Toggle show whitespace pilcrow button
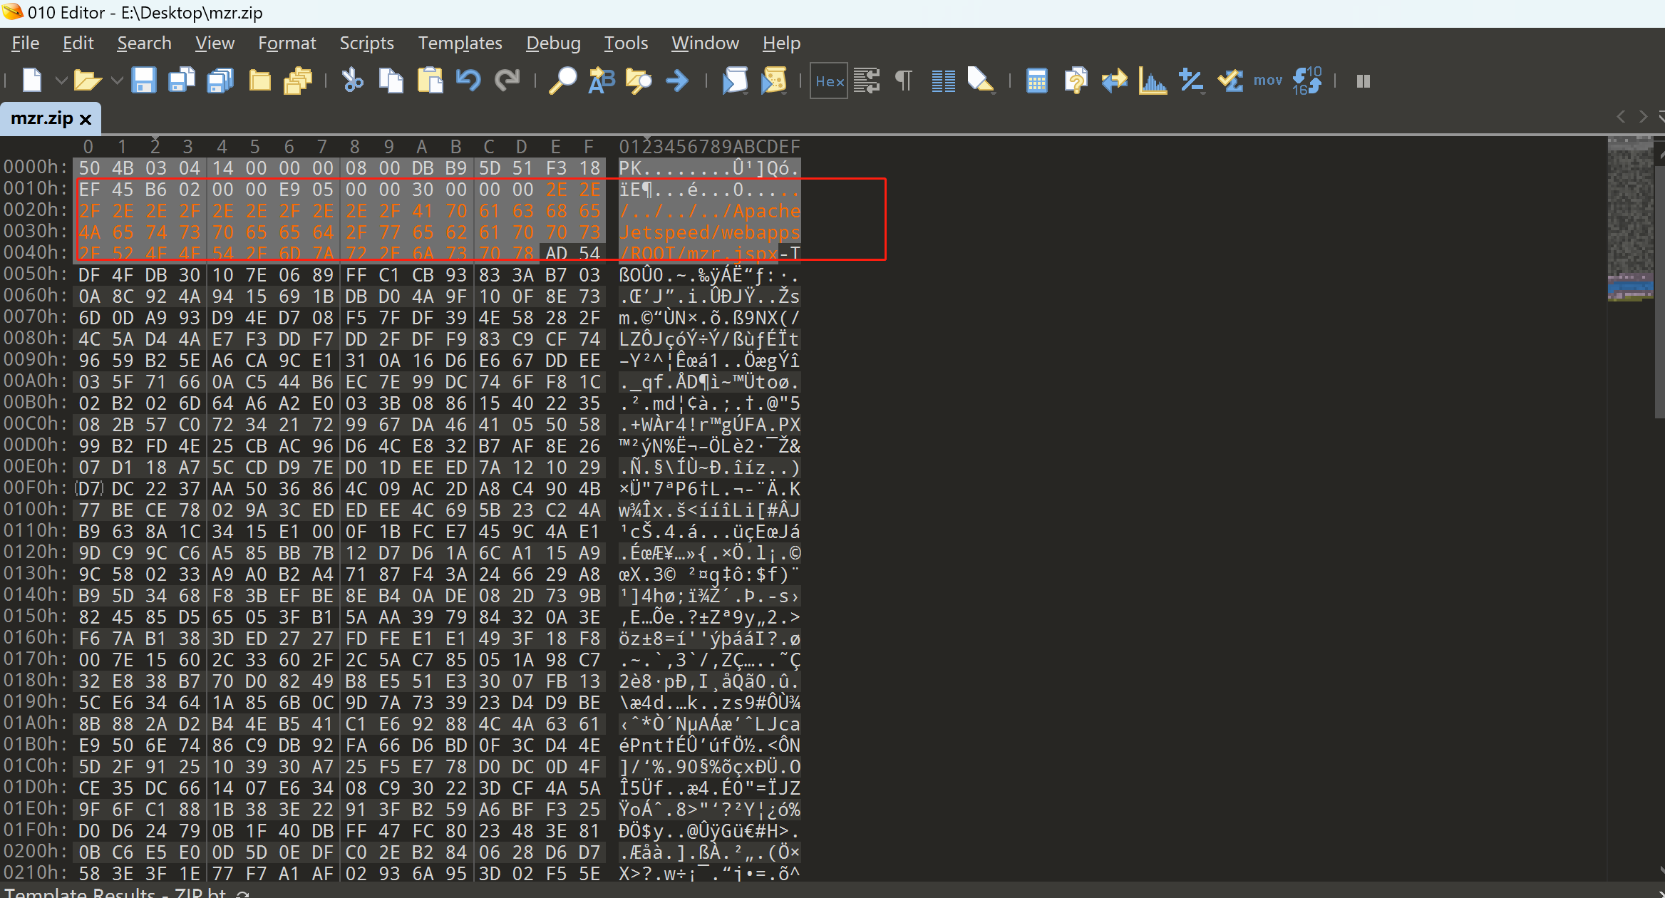The image size is (1665, 898). [x=904, y=81]
